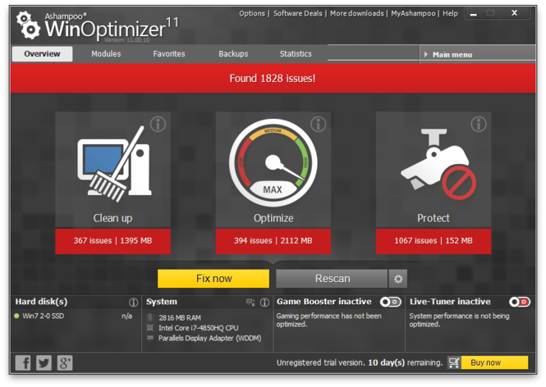This screenshot has height=387, width=546.
Task: Click the shopping cart icon
Action: tap(454, 362)
